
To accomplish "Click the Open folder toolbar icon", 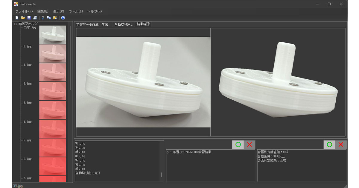I will [23, 18].
